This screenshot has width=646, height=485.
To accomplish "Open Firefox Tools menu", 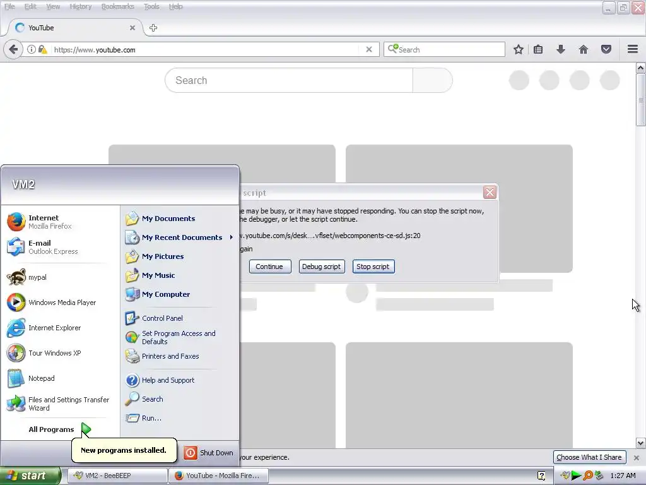I will 151,6.
